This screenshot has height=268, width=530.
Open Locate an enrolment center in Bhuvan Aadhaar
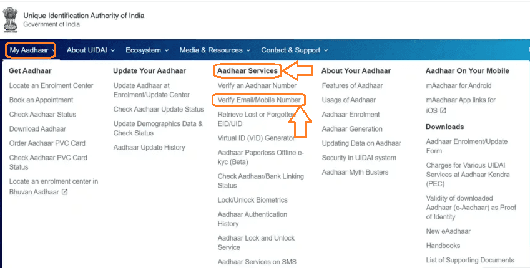(54, 186)
